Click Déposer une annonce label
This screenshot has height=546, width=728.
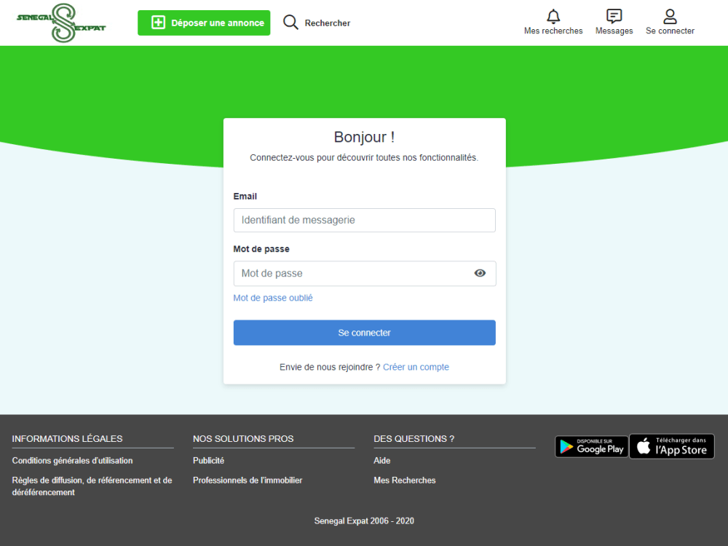pyautogui.click(x=217, y=23)
